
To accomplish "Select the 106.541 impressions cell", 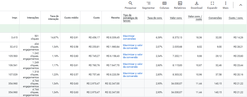I will 13,65.
